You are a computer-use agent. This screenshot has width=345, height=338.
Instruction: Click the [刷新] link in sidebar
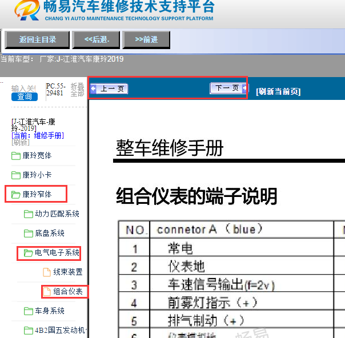pyautogui.click(x=20, y=142)
